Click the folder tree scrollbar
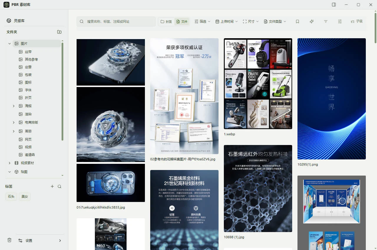377x250 pixels. tap(62, 92)
